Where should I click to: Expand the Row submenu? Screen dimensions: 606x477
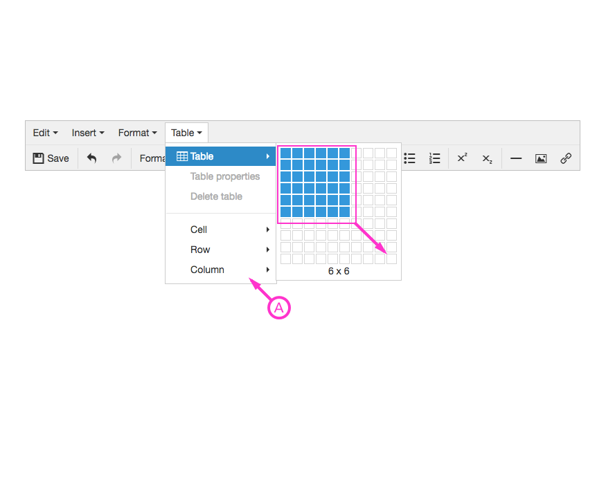(200, 250)
